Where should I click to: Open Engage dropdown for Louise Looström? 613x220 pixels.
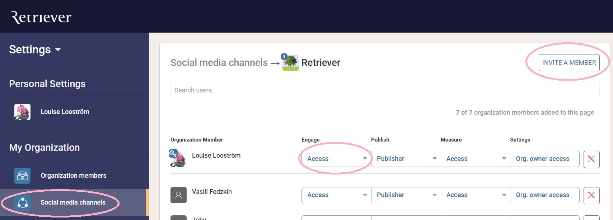[x=336, y=159]
